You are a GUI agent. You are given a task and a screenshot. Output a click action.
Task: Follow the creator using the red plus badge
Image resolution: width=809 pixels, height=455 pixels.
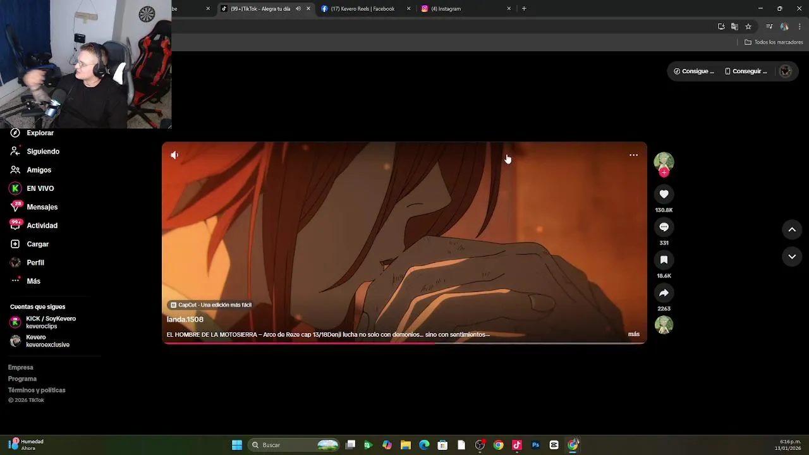664,172
